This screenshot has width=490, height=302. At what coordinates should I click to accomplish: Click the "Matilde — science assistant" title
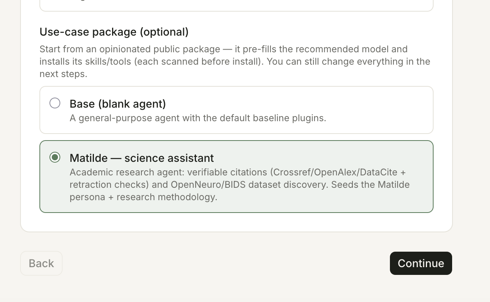[141, 158]
